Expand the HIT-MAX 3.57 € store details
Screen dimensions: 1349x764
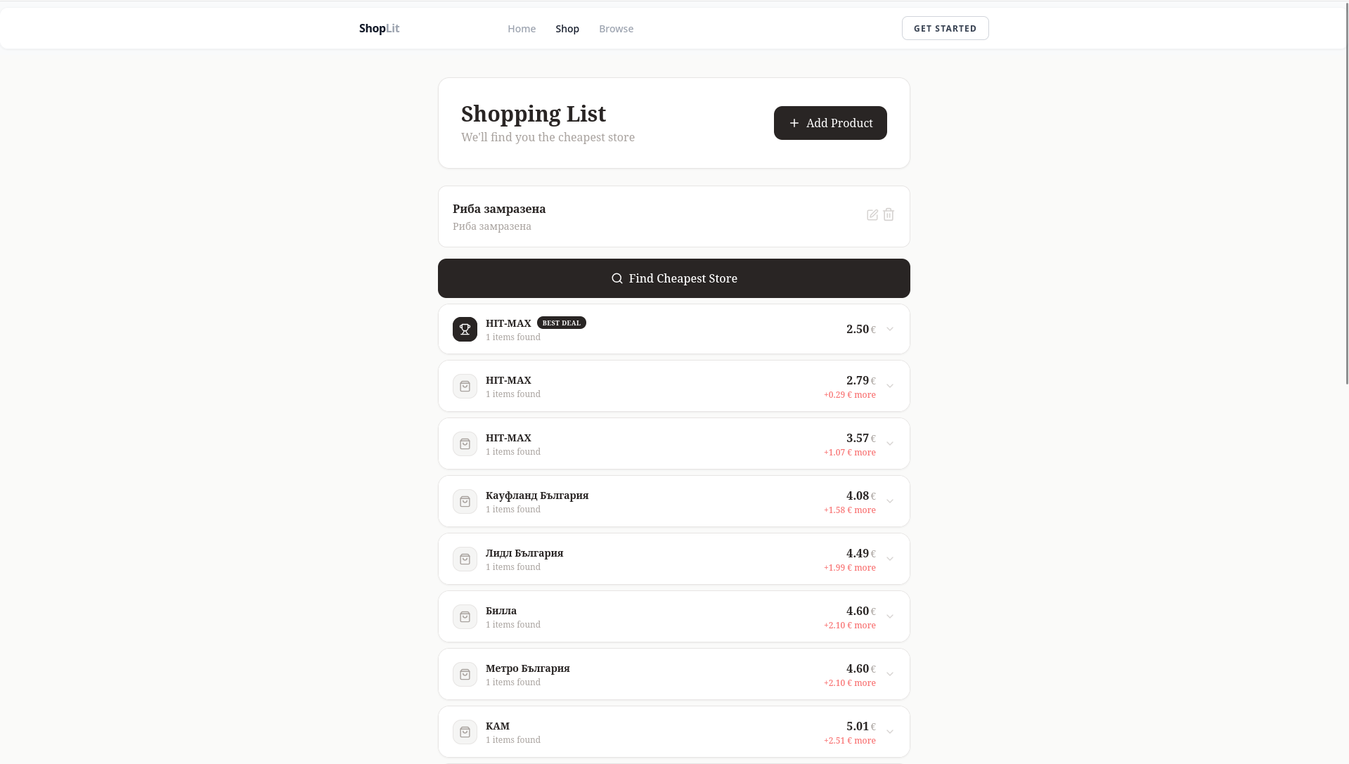(890, 443)
